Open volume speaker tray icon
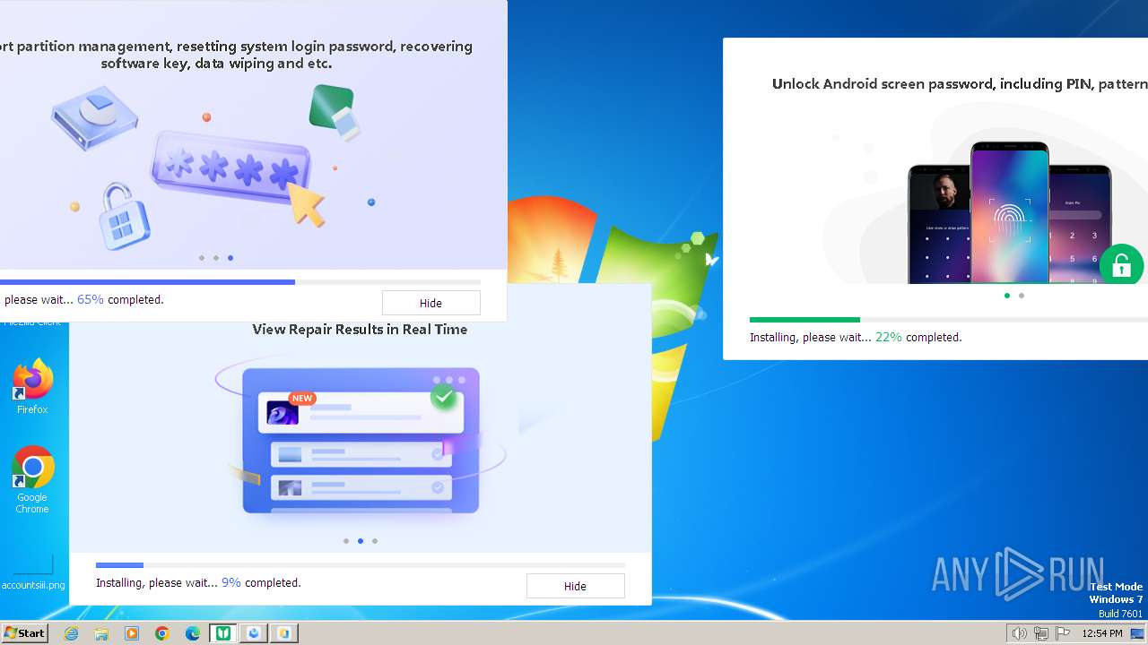Viewport: 1148px width, 645px height. (x=1020, y=633)
